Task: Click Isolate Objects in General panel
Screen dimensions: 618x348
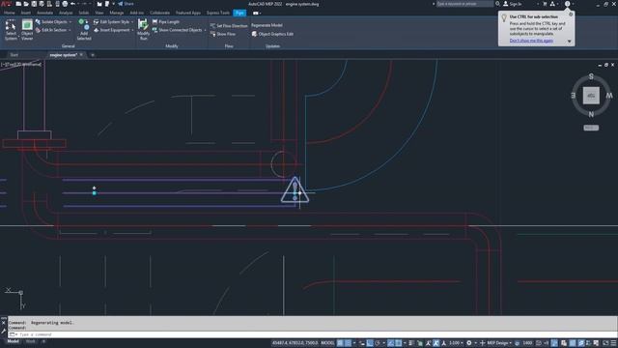Action: [x=51, y=22]
